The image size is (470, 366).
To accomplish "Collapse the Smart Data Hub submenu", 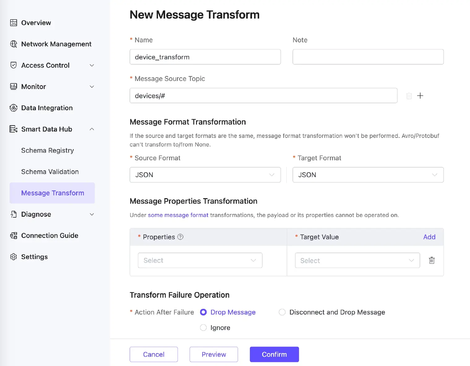I will point(92,129).
